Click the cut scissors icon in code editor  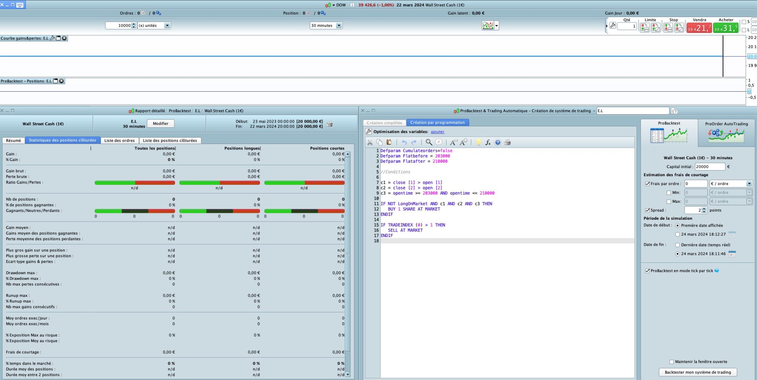[370, 143]
